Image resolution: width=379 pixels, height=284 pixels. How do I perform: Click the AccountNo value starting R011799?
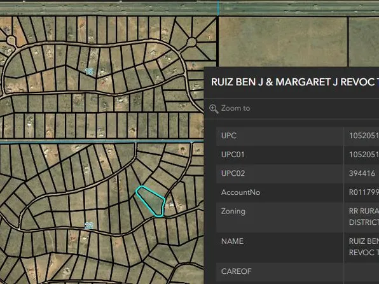click(364, 192)
